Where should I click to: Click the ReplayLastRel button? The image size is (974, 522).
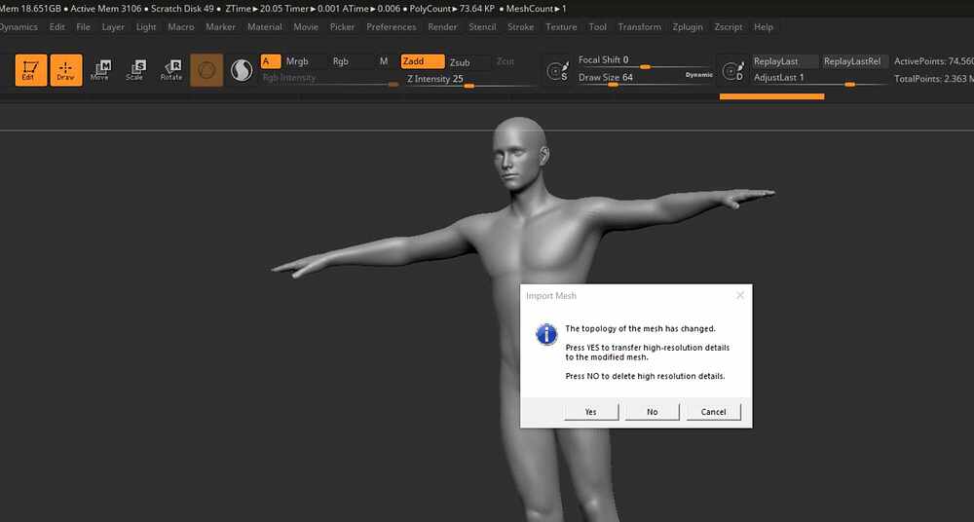tap(855, 61)
